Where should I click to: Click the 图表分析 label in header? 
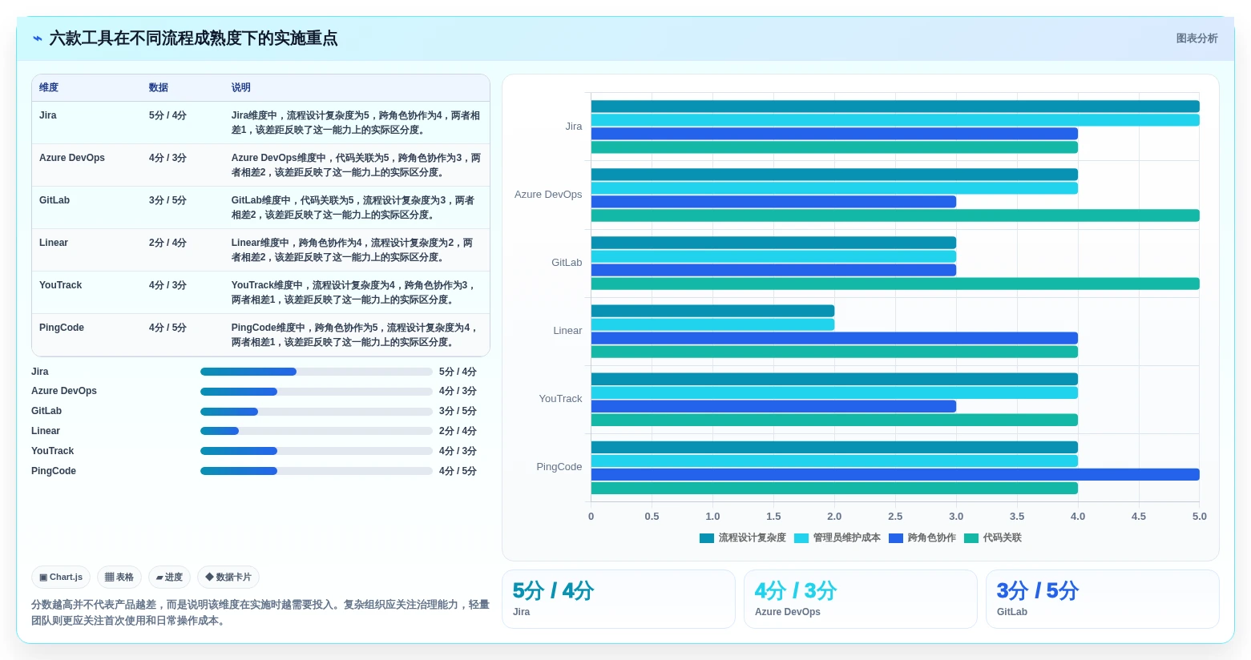pos(1197,38)
